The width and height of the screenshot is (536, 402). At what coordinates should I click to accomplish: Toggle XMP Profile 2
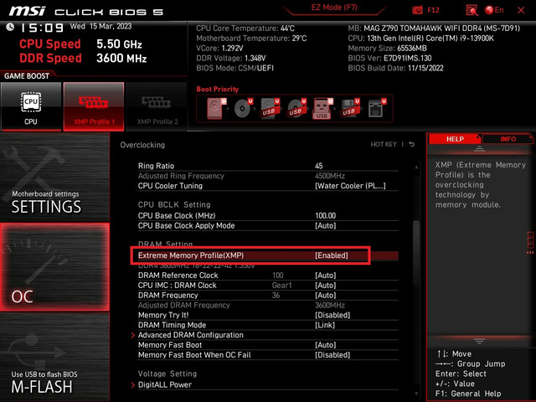(157, 106)
